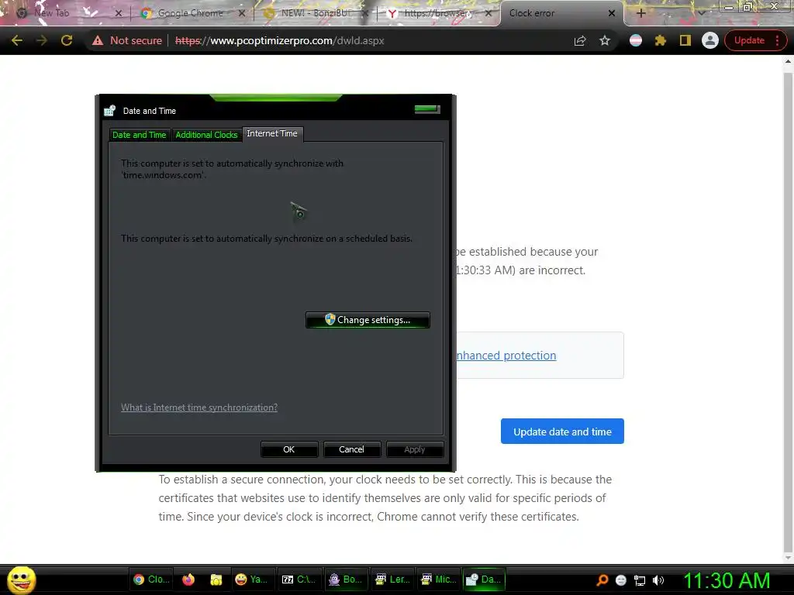Image resolution: width=794 pixels, height=595 pixels.
Task: Switch to the 7-Zip C:\ taskbar window
Action: pyautogui.click(x=299, y=580)
